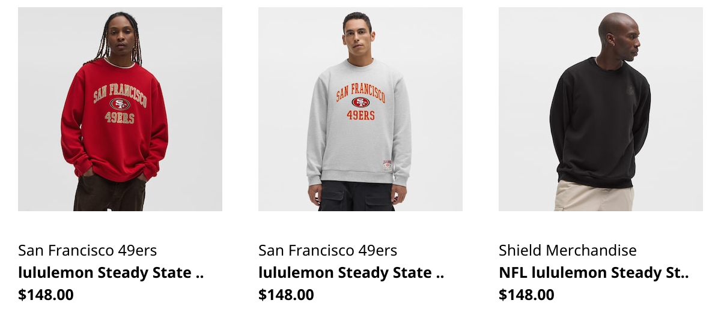Viewport: 721px width, 318px height.
Task: Open the Shield Merchandise label
Action: click(568, 250)
